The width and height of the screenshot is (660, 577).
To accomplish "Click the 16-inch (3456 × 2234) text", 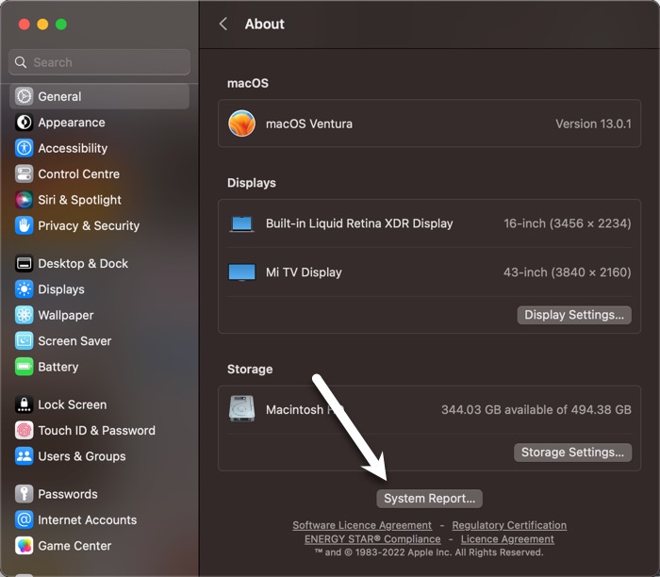I will pos(568,223).
